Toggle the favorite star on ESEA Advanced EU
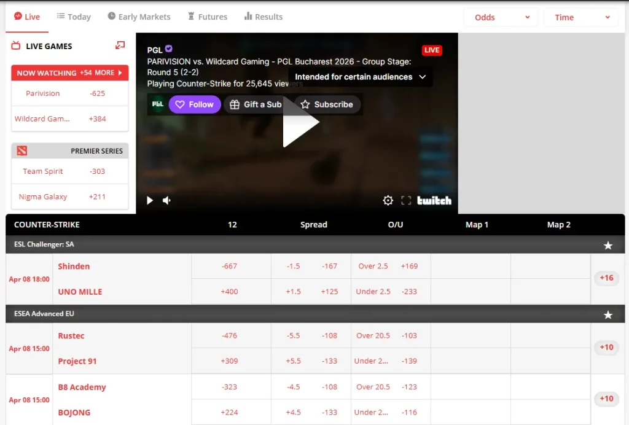 coord(608,314)
